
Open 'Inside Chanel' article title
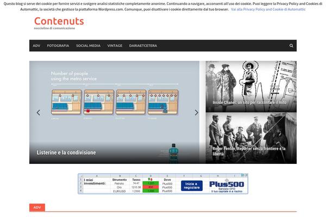coord(249,103)
